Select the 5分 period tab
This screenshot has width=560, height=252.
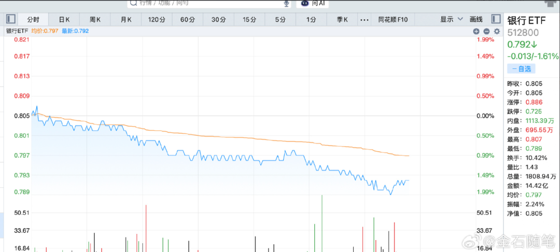tap(281, 20)
